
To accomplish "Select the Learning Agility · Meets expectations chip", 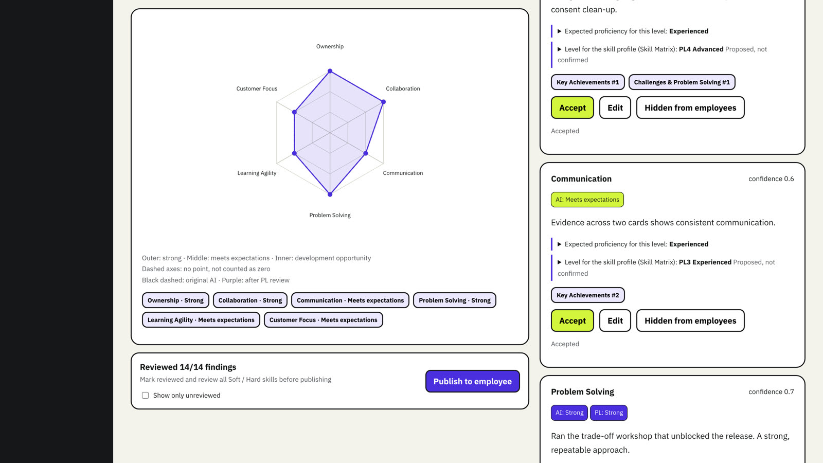I will pos(201,320).
